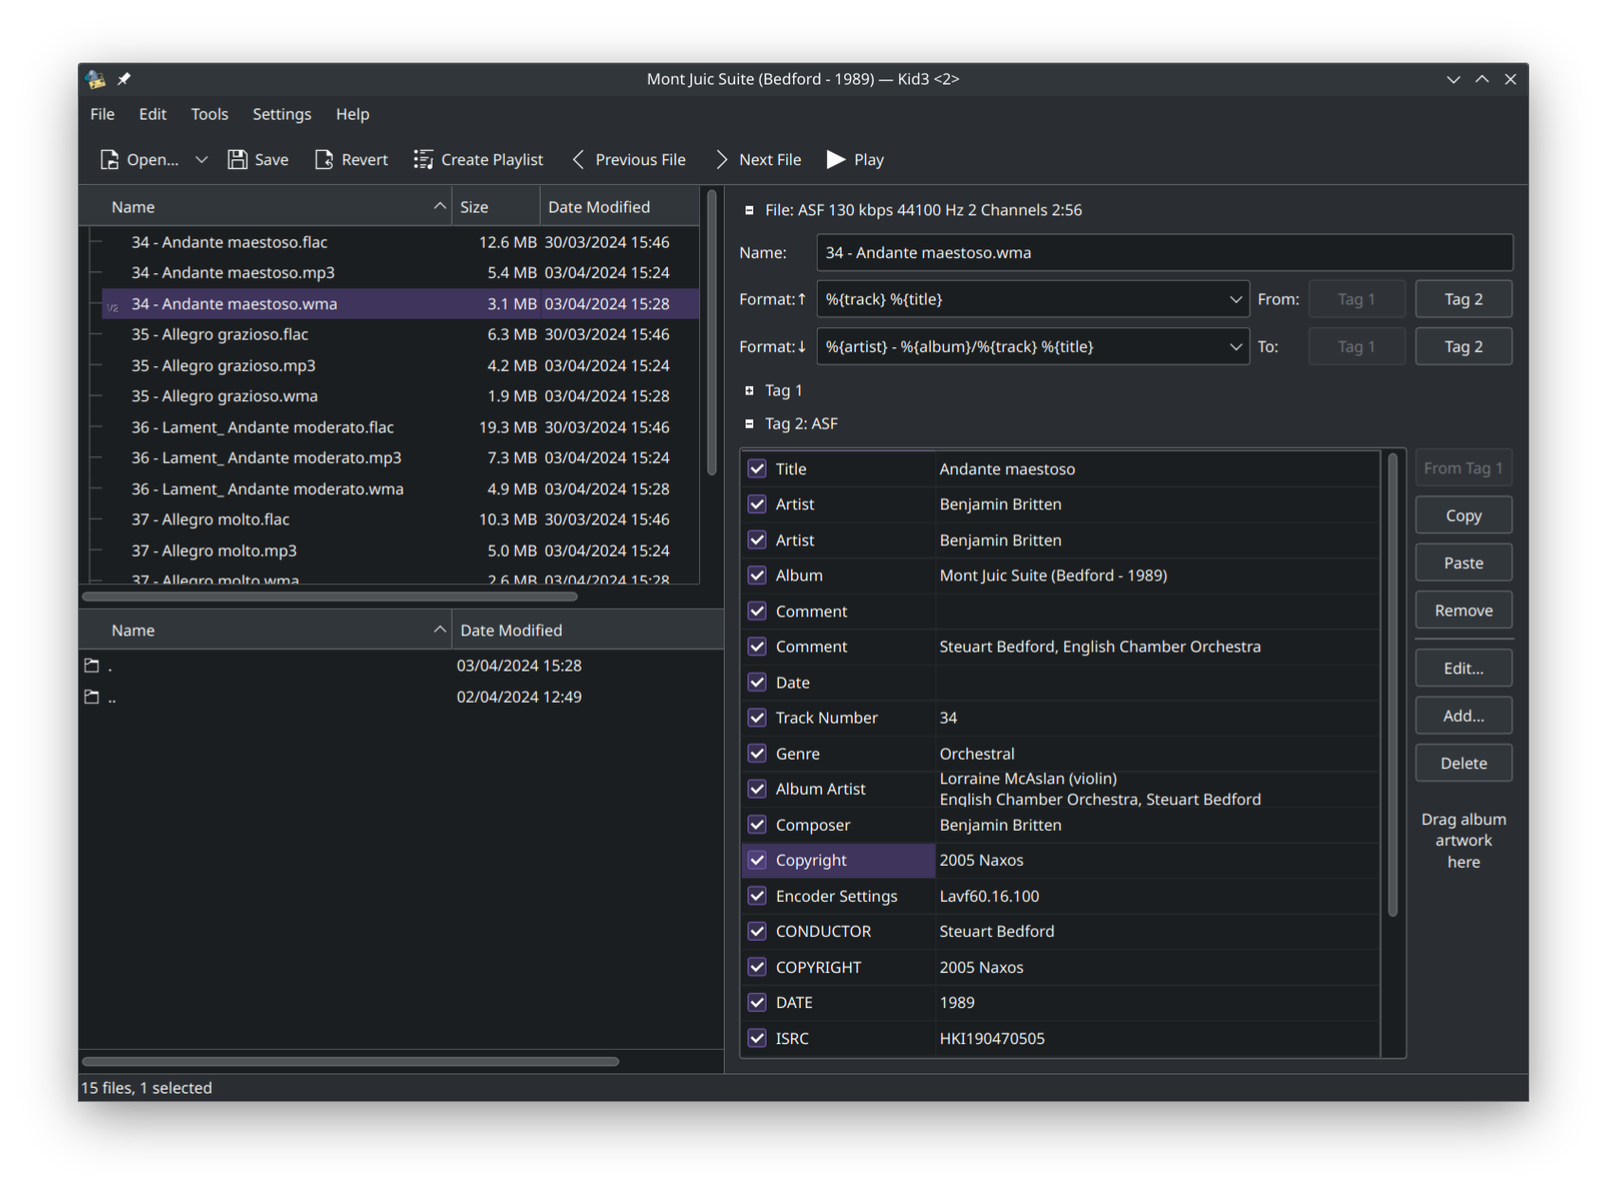This screenshot has height=1194, width=1607.
Task: Uncheck the Title field checkbox
Action: coord(757,468)
